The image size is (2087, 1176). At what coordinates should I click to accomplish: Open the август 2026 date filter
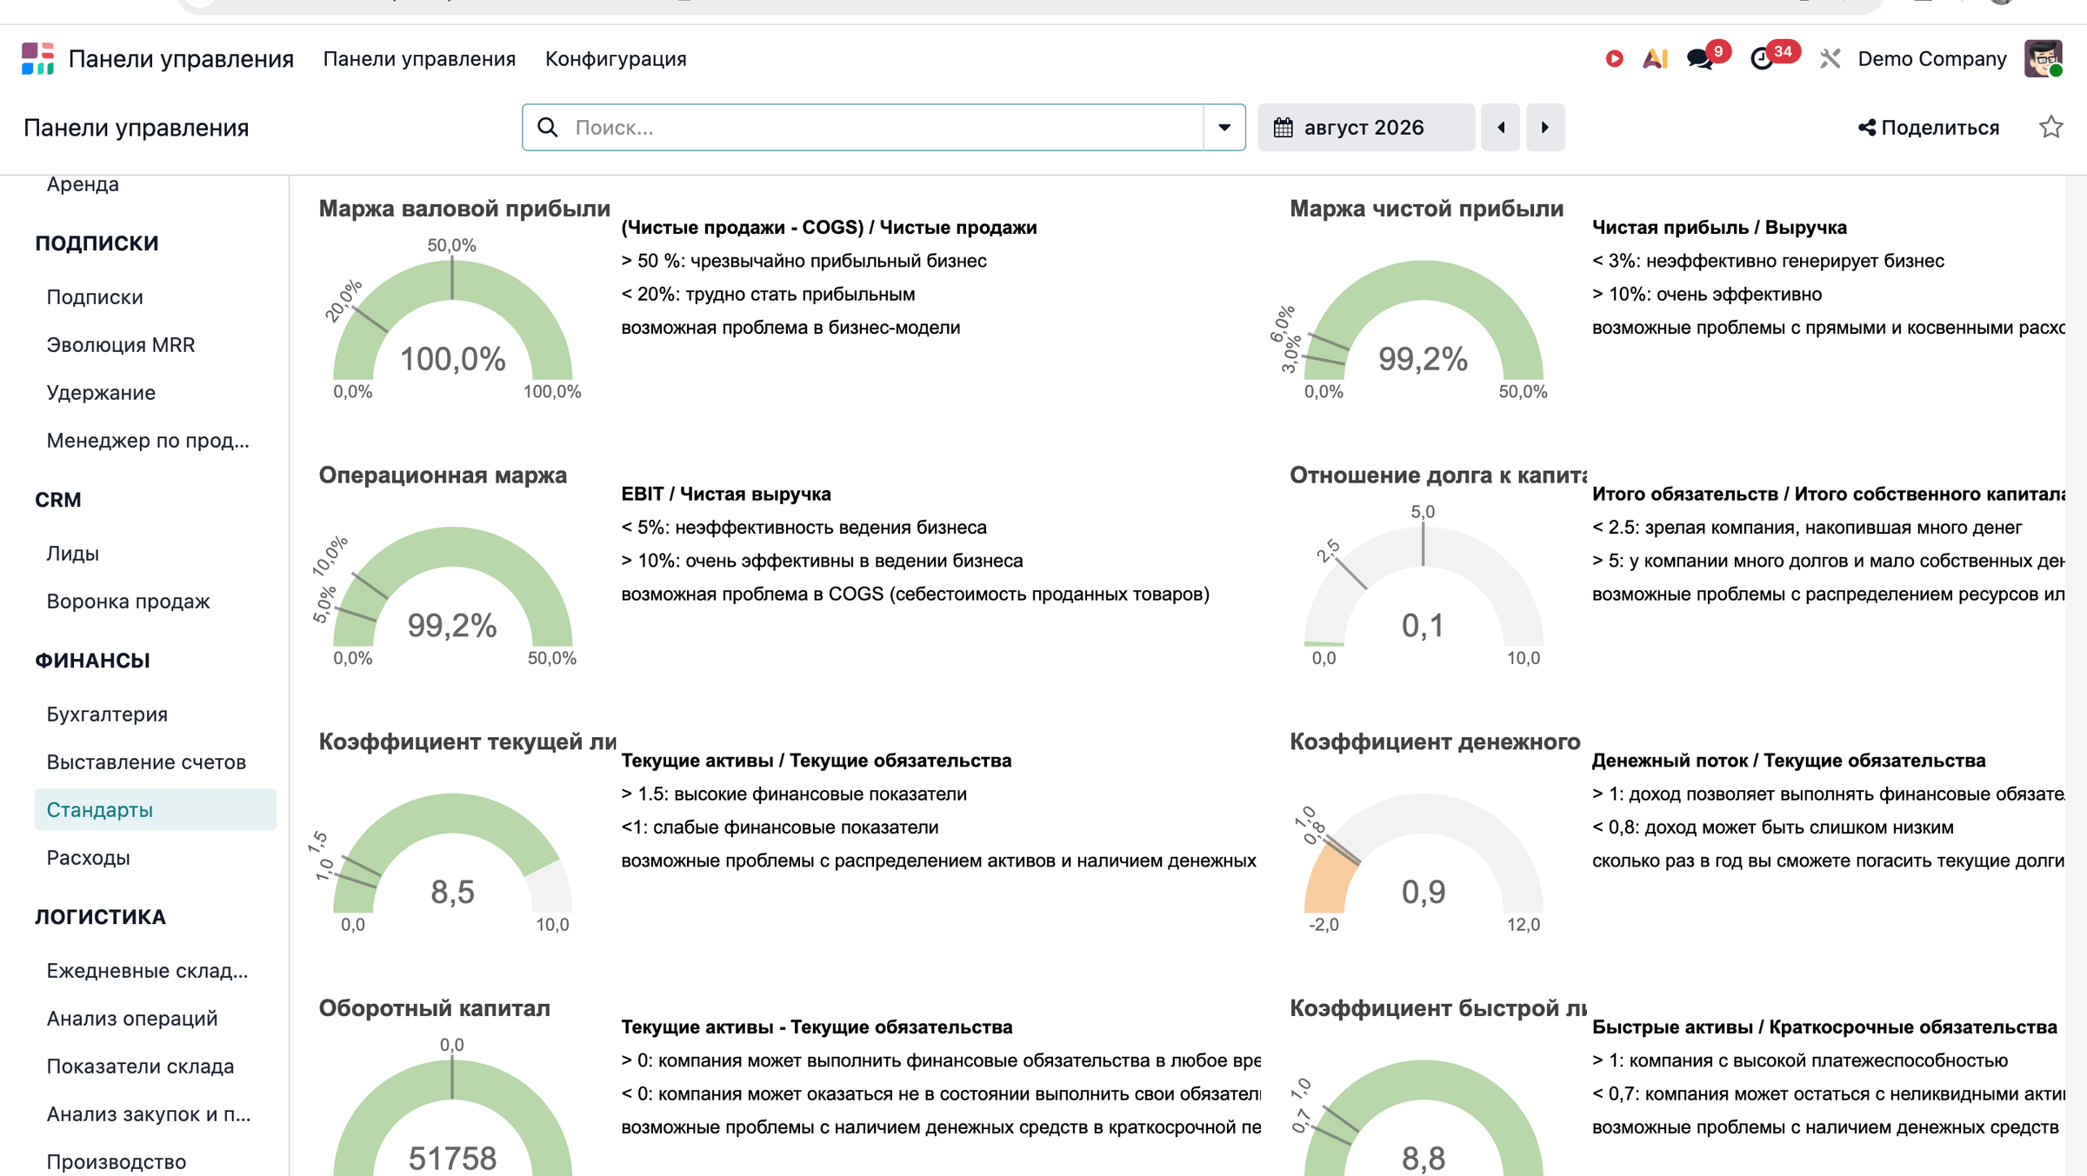[x=1365, y=128]
